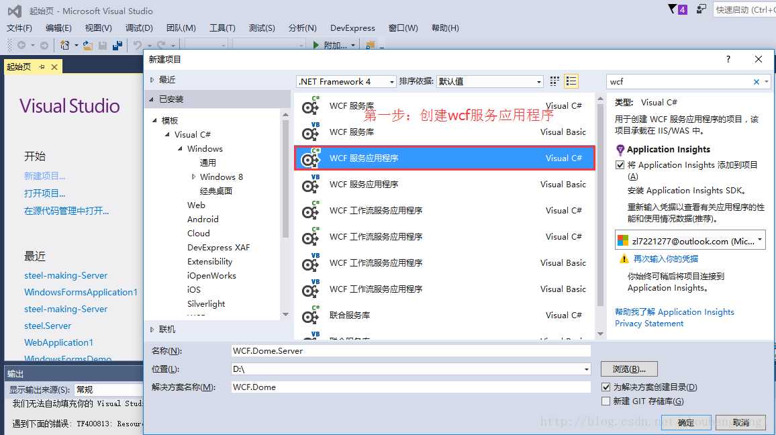
Task: Click the new project toolbar icon
Action: point(64,45)
